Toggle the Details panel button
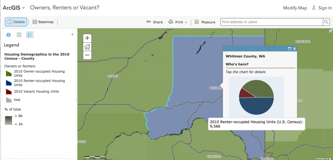 [16, 22]
